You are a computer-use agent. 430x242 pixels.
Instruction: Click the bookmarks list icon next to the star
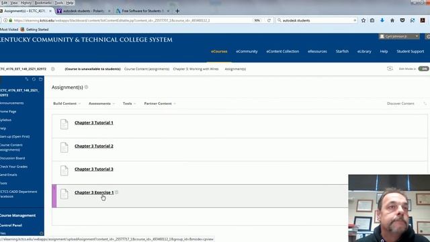pyautogui.click(x=372, y=20)
